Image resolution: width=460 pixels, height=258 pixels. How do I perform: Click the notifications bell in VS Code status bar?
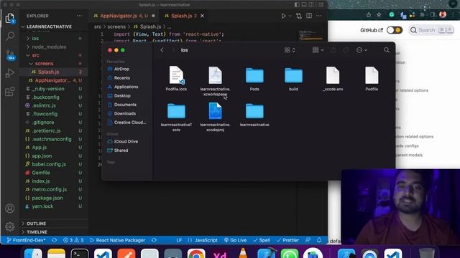pos(319,240)
